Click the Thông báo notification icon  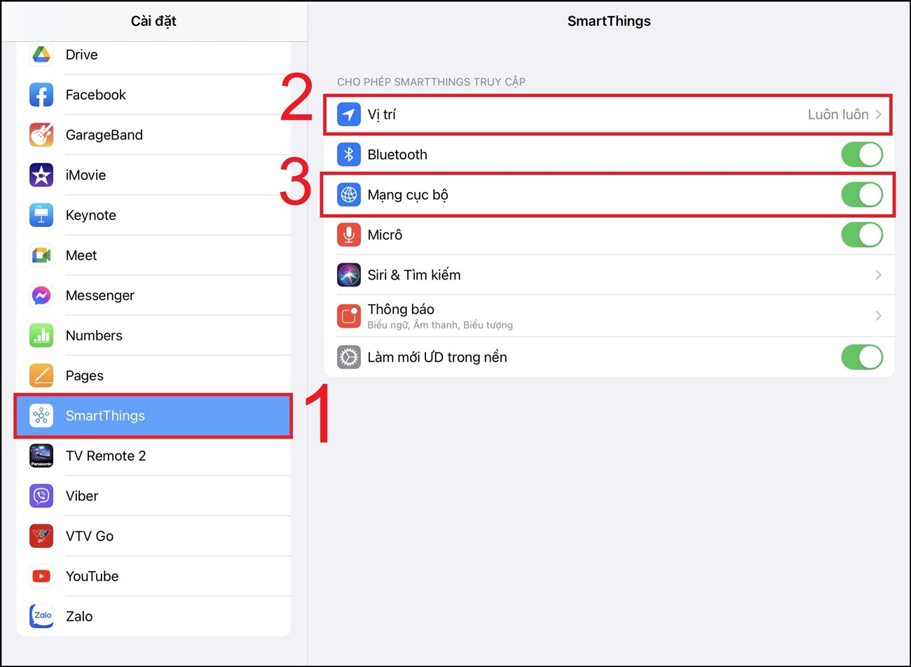click(349, 316)
